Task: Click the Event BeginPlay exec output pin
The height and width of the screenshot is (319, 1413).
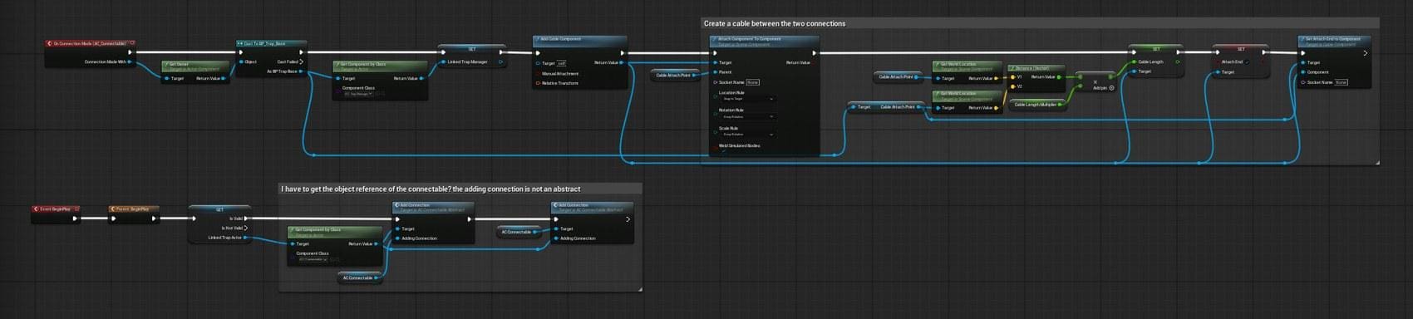Action: [x=75, y=218]
